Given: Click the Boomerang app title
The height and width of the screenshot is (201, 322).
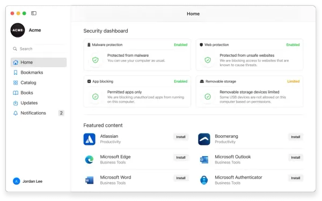Looking at the screenshot, I should (226, 136).
